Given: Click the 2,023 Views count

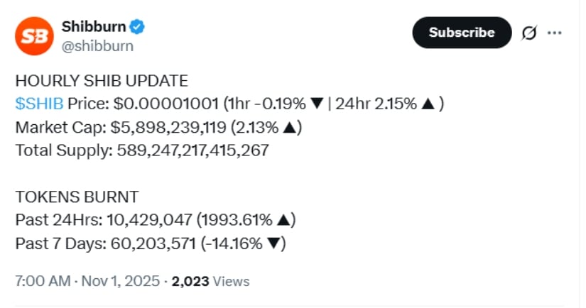Looking at the screenshot, I should 210,281.
